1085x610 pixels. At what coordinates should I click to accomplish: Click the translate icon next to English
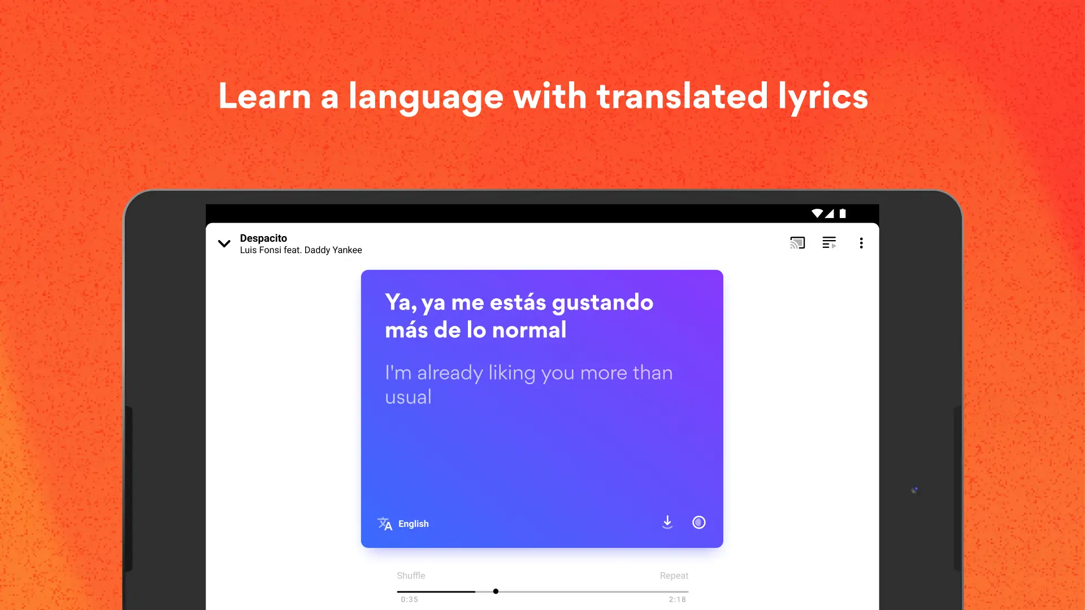tap(385, 524)
